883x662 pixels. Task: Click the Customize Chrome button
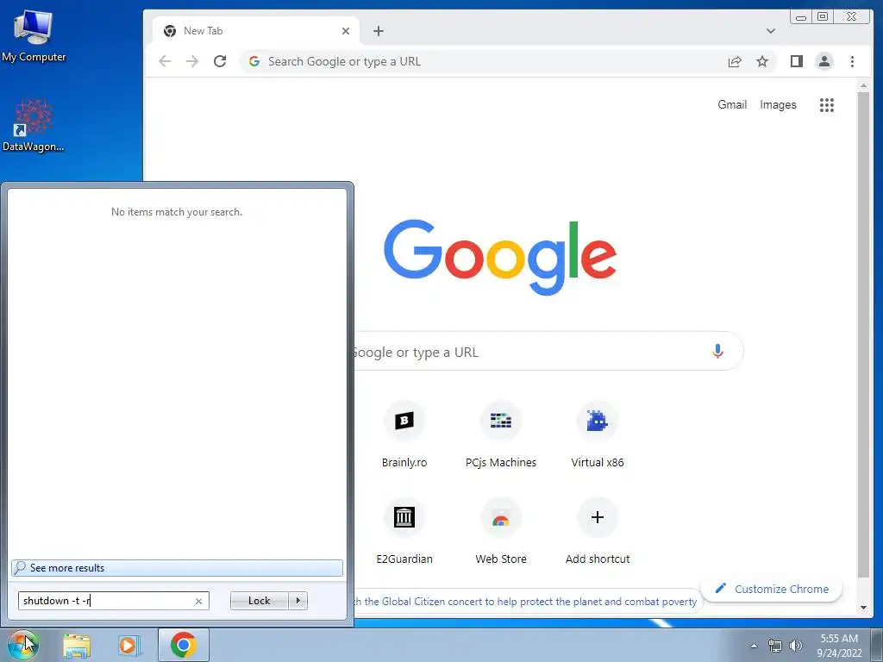click(x=772, y=589)
